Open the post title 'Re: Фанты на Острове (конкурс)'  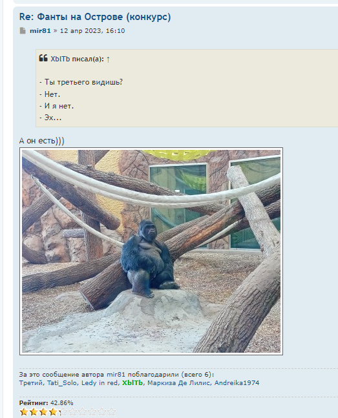point(95,17)
